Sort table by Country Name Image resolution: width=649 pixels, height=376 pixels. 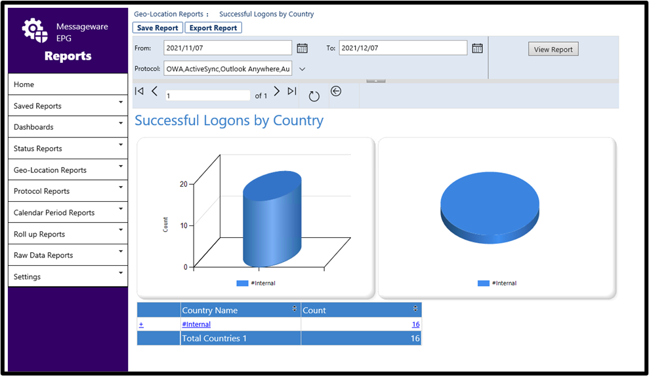(x=294, y=309)
